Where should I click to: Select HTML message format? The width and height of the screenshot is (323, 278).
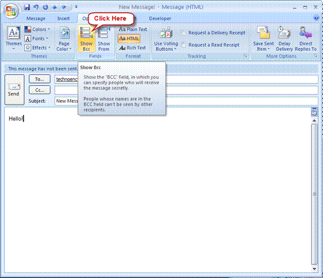coord(129,39)
